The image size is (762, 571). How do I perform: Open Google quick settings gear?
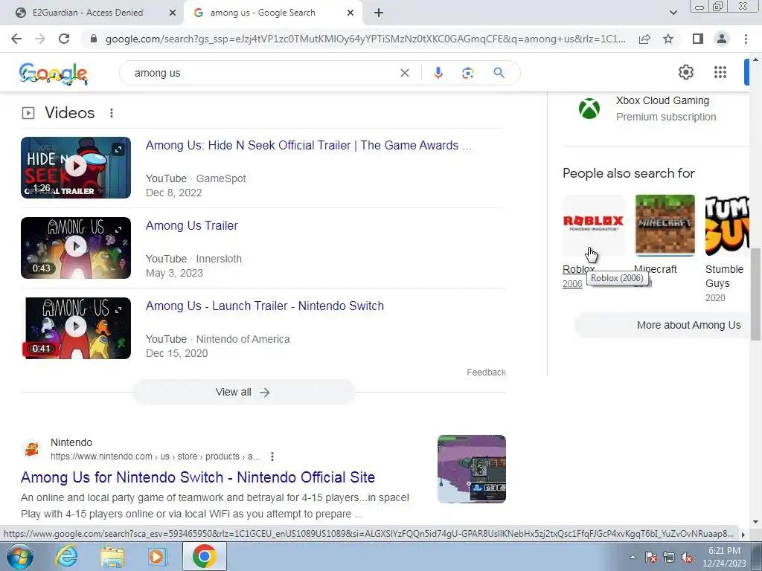point(685,72)
